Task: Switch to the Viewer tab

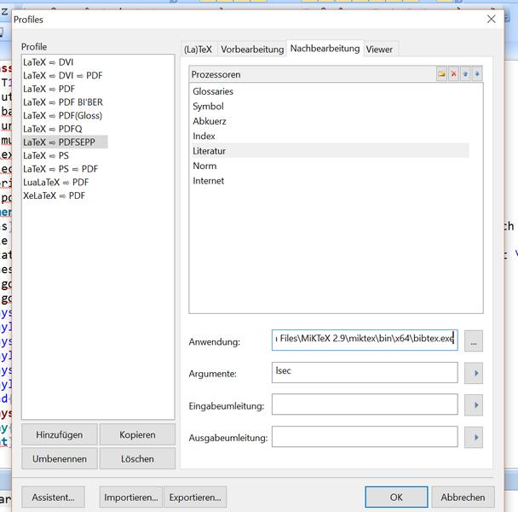Action: tap(379, 49)
